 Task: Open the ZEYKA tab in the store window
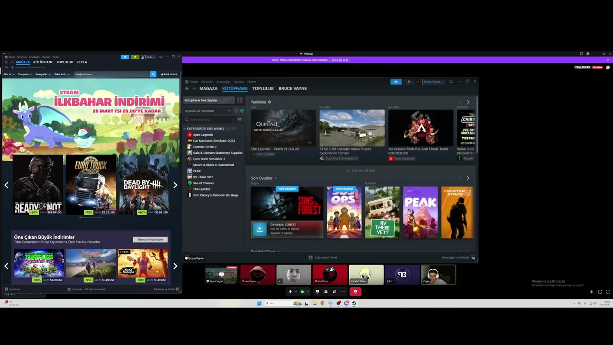(82, 62)
